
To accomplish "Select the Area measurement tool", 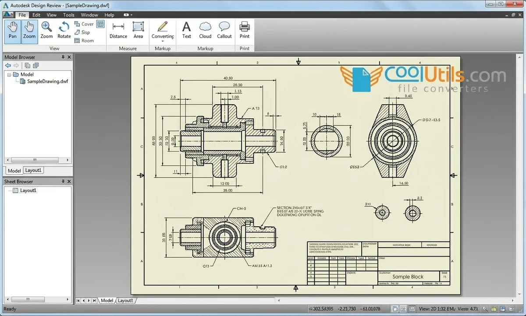I will pos(138,31).
